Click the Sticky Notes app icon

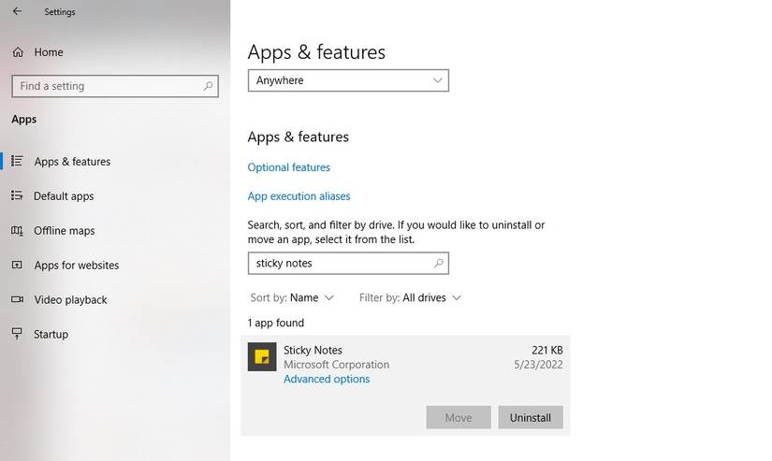pos(262,357)
